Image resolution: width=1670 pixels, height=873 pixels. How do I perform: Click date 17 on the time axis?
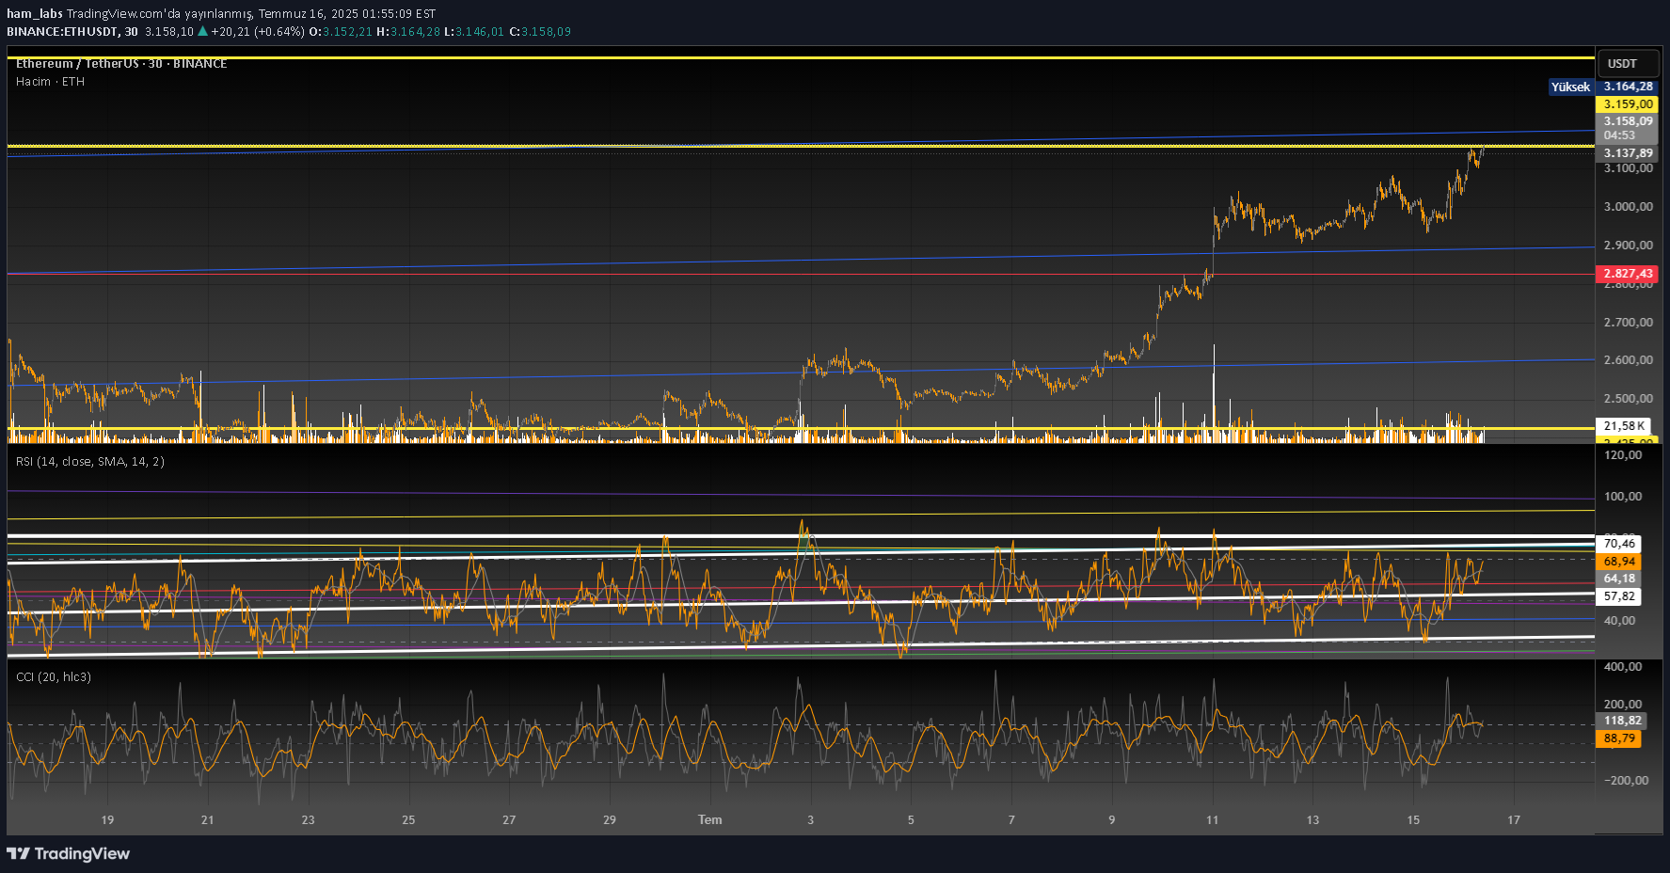tap(1514, 820)
